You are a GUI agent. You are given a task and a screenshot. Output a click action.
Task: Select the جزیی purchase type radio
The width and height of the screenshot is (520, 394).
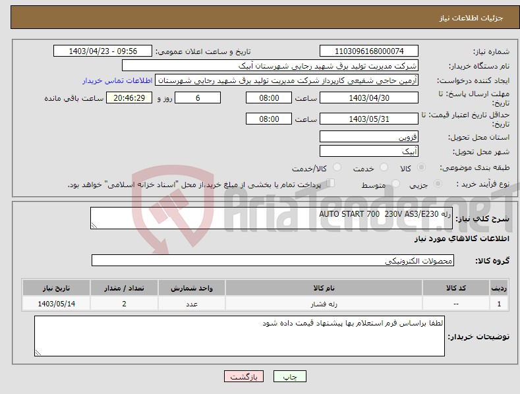(438, 183)
